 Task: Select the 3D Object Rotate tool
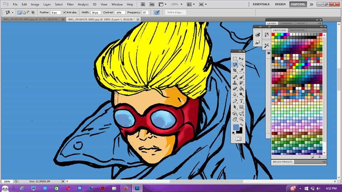(x=235, y=114)
